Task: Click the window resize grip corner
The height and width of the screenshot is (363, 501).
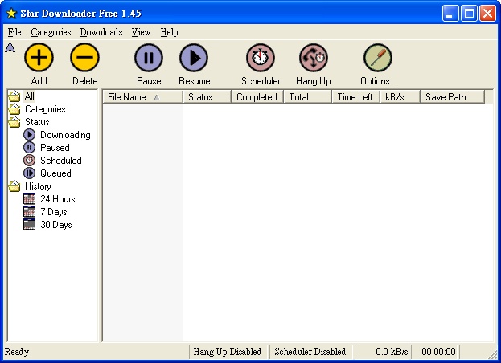Action: coord(491,354)
